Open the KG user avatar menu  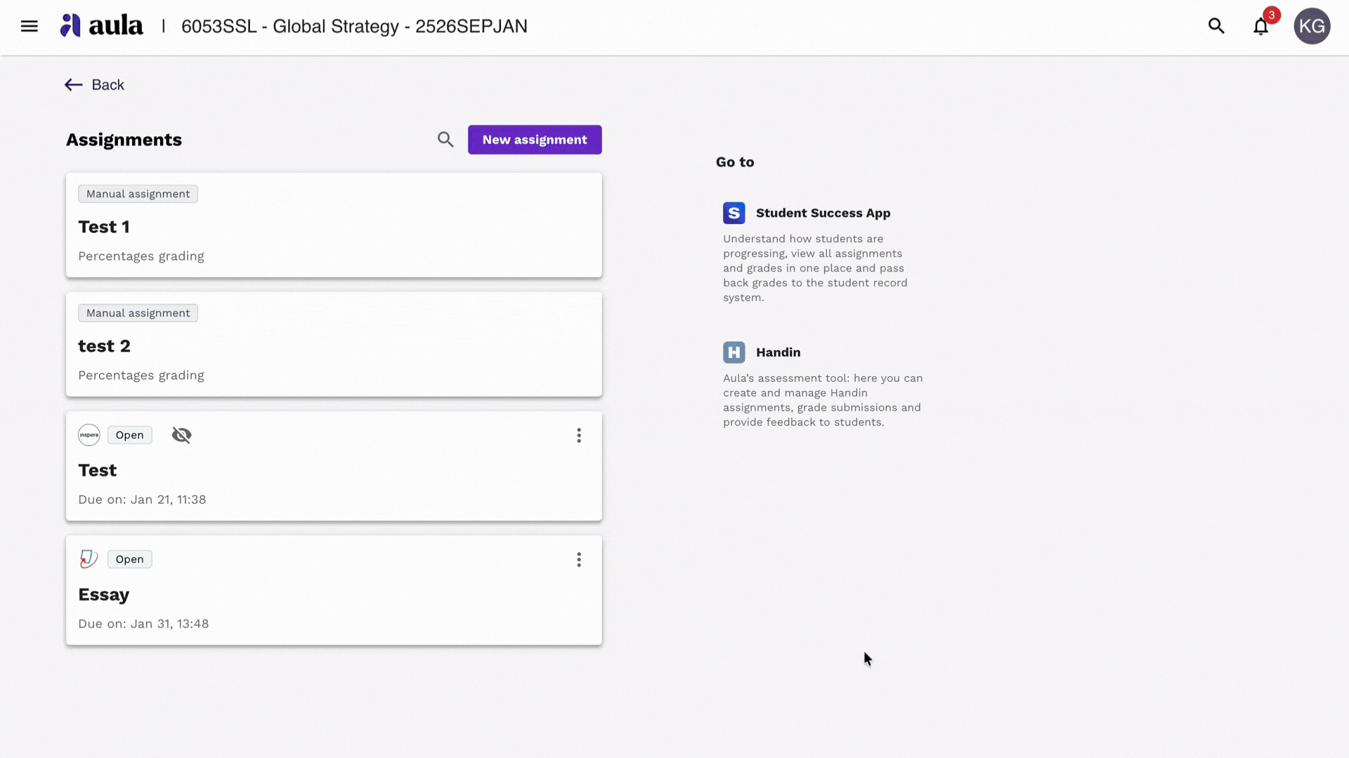pyautogui.click(x=1312, y=26)
